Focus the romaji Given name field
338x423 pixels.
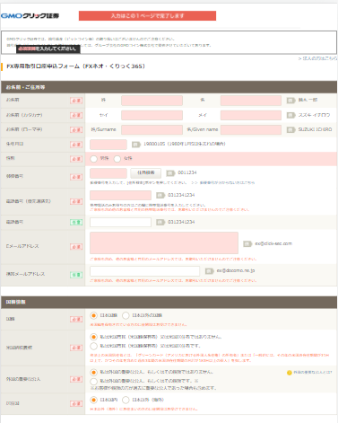click(x=251, y=129)
